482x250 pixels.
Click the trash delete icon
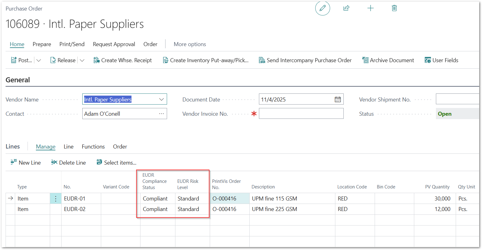click(x=394, y=8)
